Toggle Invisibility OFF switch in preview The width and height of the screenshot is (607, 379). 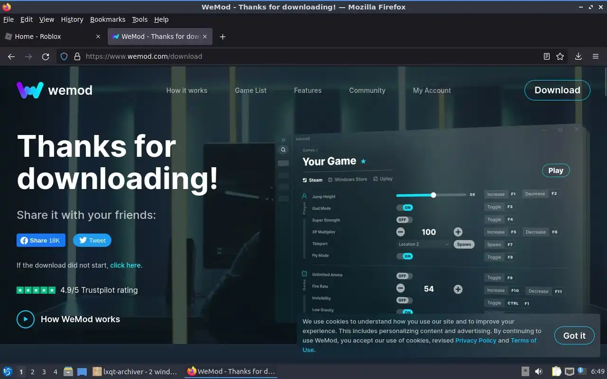[x=405, y=300]
